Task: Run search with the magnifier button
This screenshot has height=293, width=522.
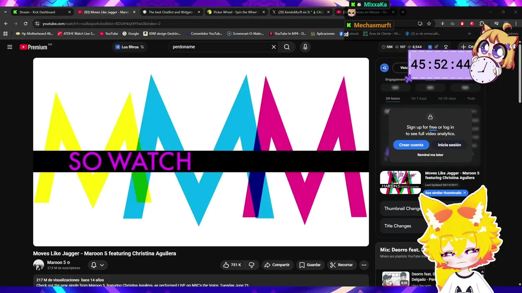Action: coord(287,47)
